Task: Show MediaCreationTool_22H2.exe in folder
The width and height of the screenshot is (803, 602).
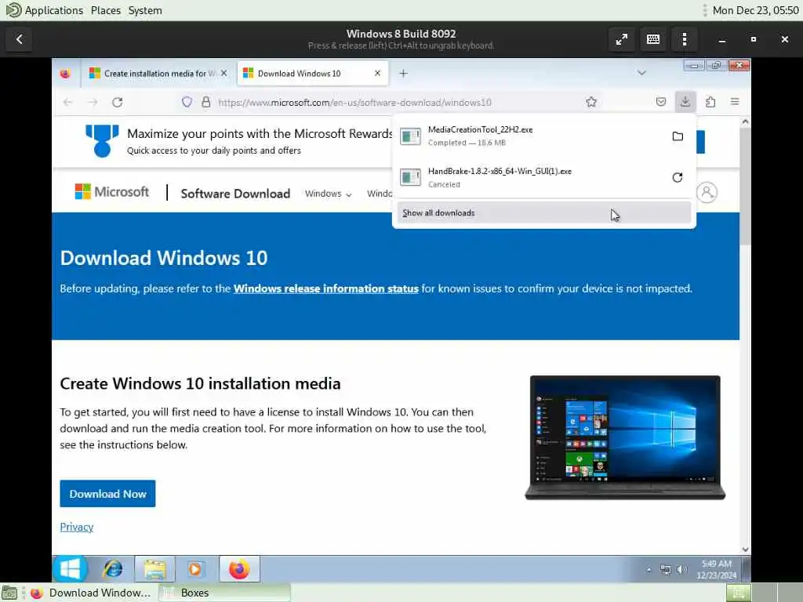Action: tap(678, 136)
